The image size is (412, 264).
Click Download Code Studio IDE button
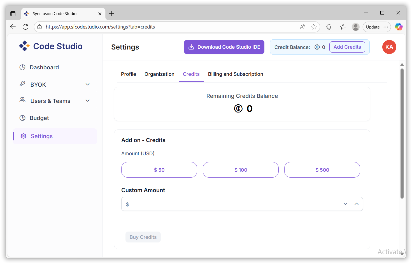coord(224,47)
